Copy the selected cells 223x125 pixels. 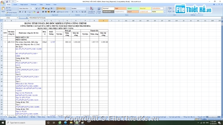click(x=9, y=10)
